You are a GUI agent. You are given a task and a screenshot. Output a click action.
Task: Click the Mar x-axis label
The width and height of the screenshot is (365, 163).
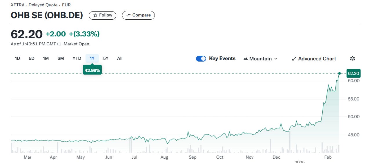coord(28,157)
